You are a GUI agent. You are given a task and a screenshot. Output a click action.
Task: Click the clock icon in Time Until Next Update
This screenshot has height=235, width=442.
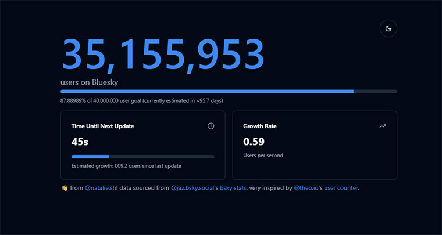[211, 126]
